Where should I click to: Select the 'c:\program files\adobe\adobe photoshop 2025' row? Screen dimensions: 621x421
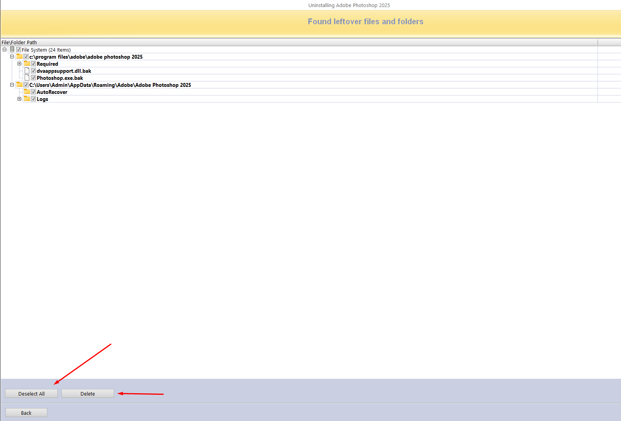[86, 57]
